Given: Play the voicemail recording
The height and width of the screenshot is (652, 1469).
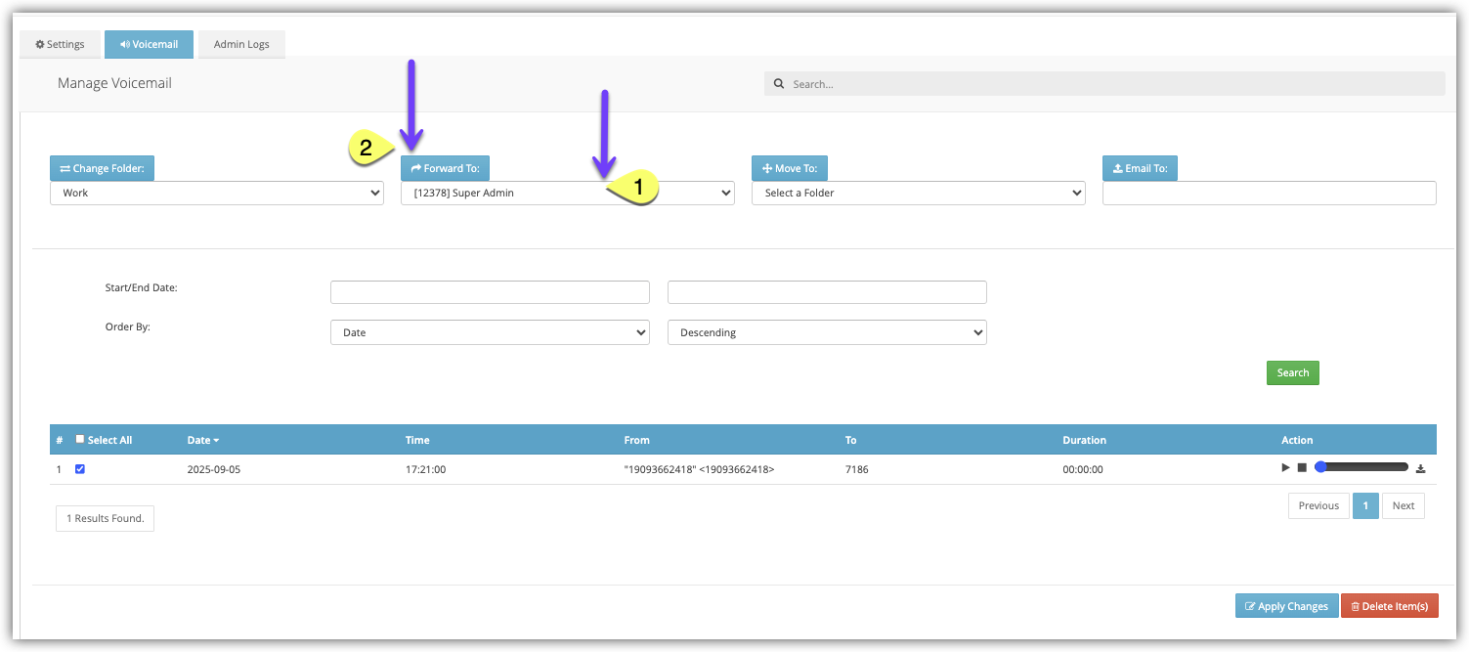Looking at the screenshot, I should click(x=1286, y=468).
